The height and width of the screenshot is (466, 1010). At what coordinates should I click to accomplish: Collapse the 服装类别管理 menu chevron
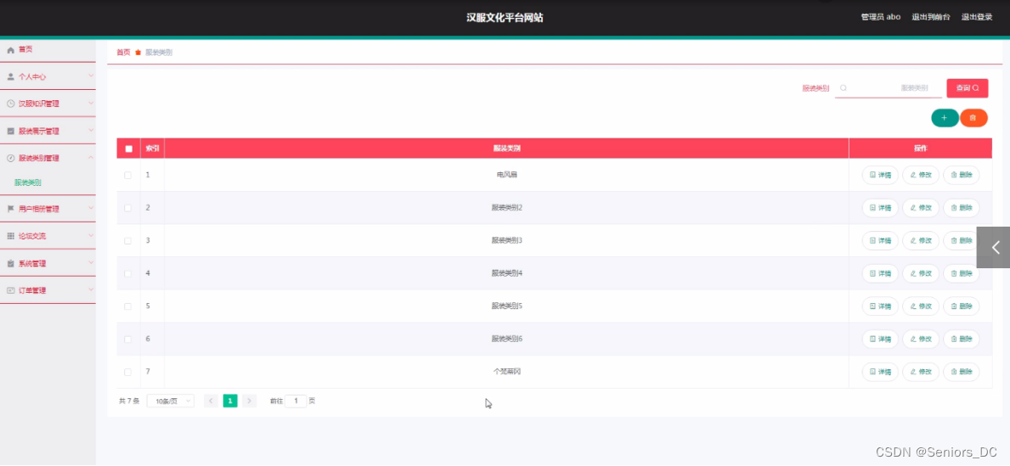90,157
